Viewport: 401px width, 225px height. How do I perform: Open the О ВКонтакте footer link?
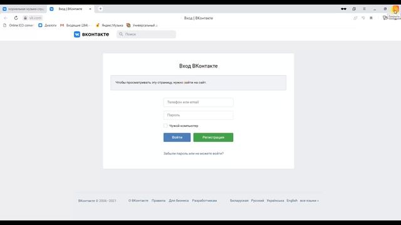tap(138, 201)
